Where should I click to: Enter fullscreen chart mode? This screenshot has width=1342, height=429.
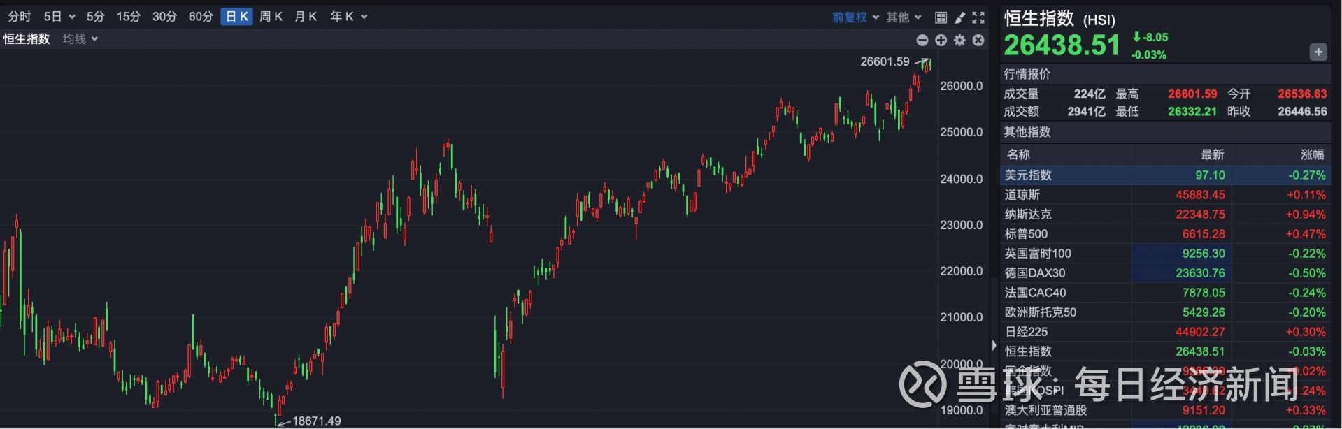tap(978, 17)
